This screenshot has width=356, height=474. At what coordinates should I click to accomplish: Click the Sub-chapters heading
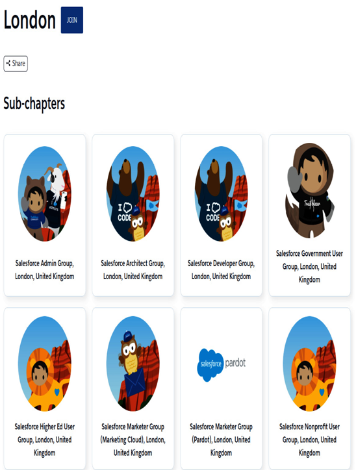pyautogui.click(x=34, y=104)
